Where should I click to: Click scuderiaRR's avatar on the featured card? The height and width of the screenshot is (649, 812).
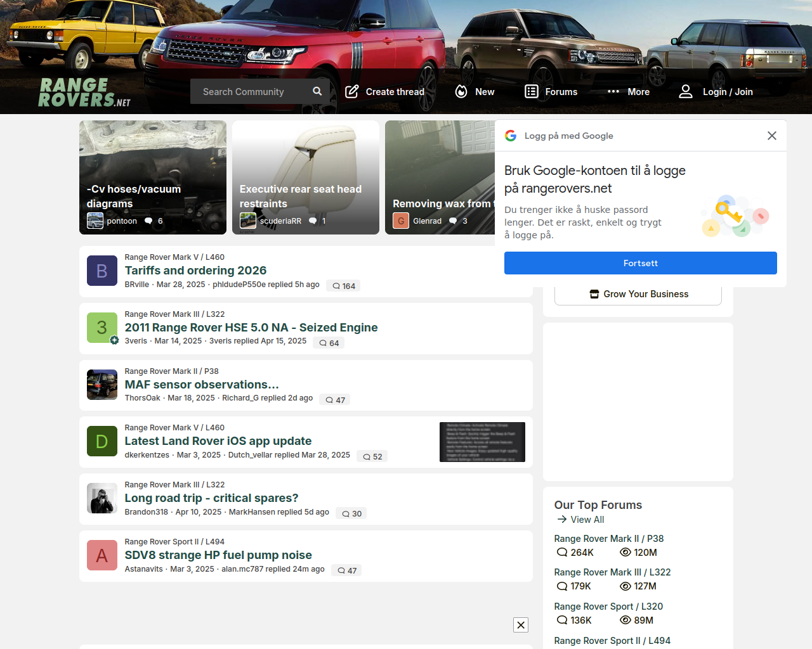[248, 221]
